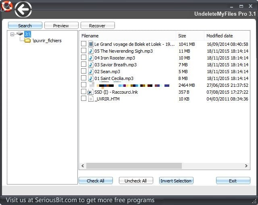This screenshot has width=258, height=205.
Task: Click date cell "07/08/2015 17:27:22"
Action: coord(227,92)
